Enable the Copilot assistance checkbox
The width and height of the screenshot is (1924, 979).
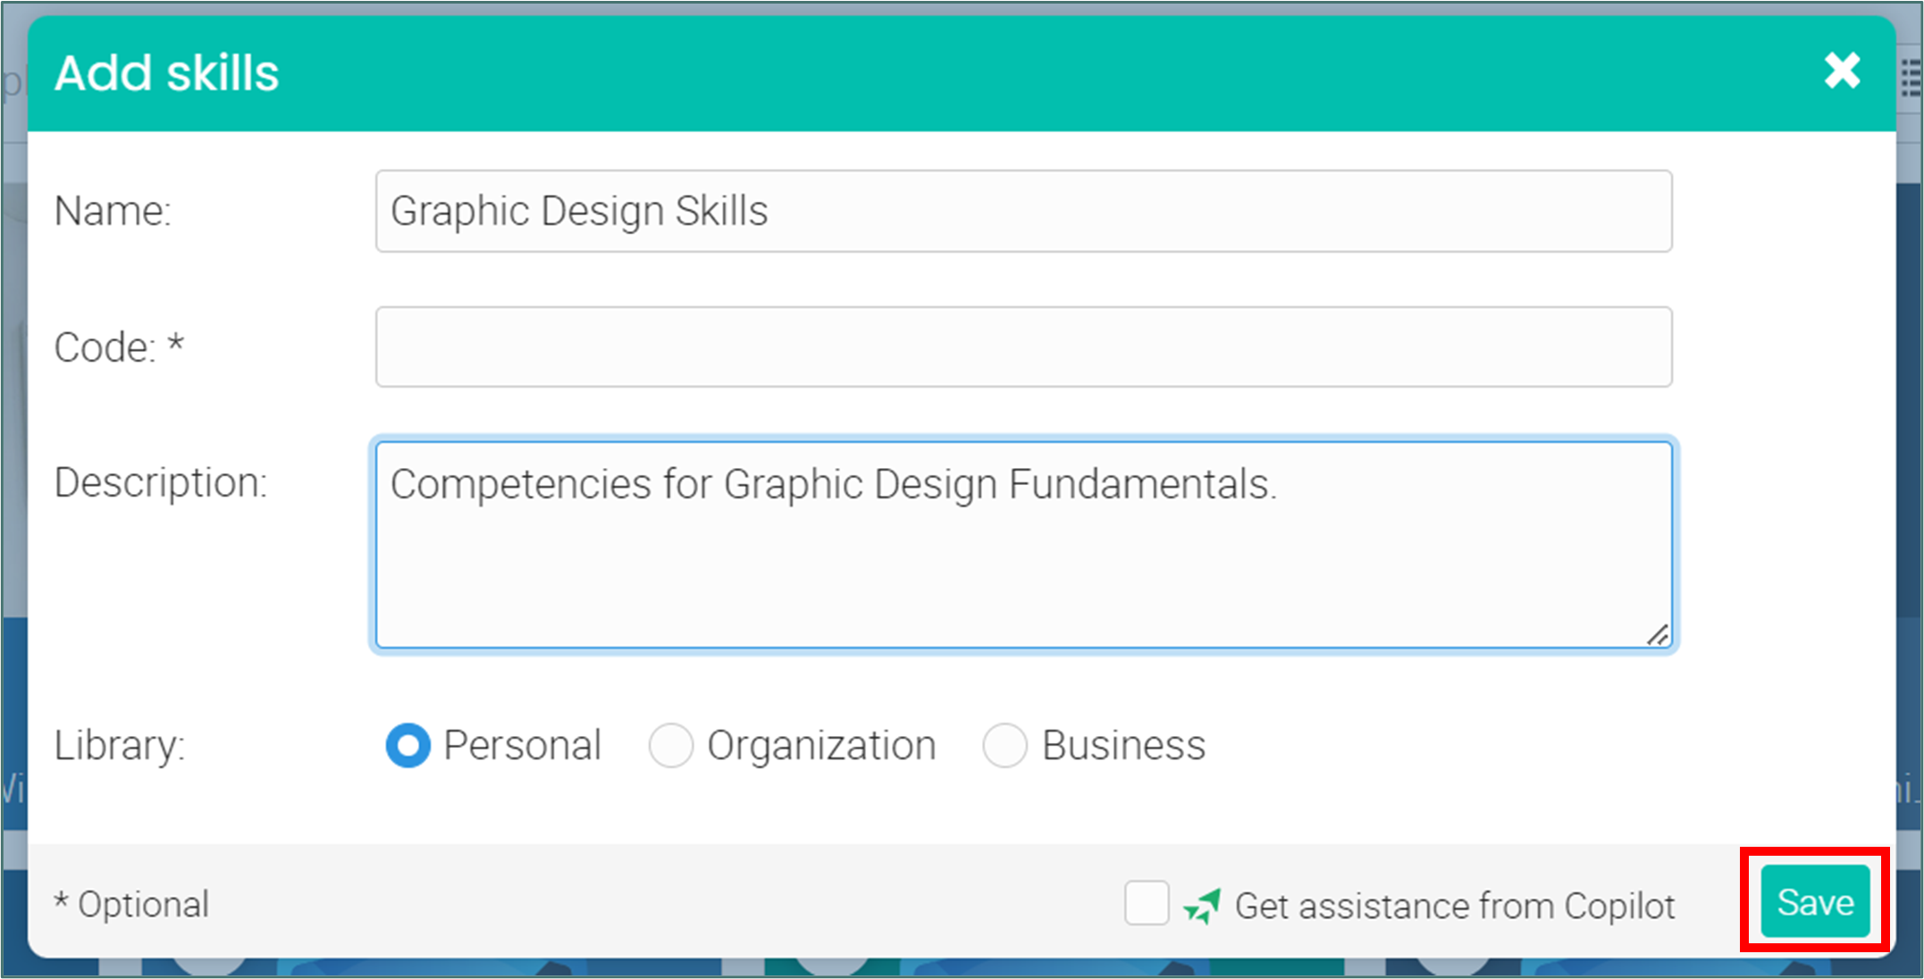pos(1147,903)
